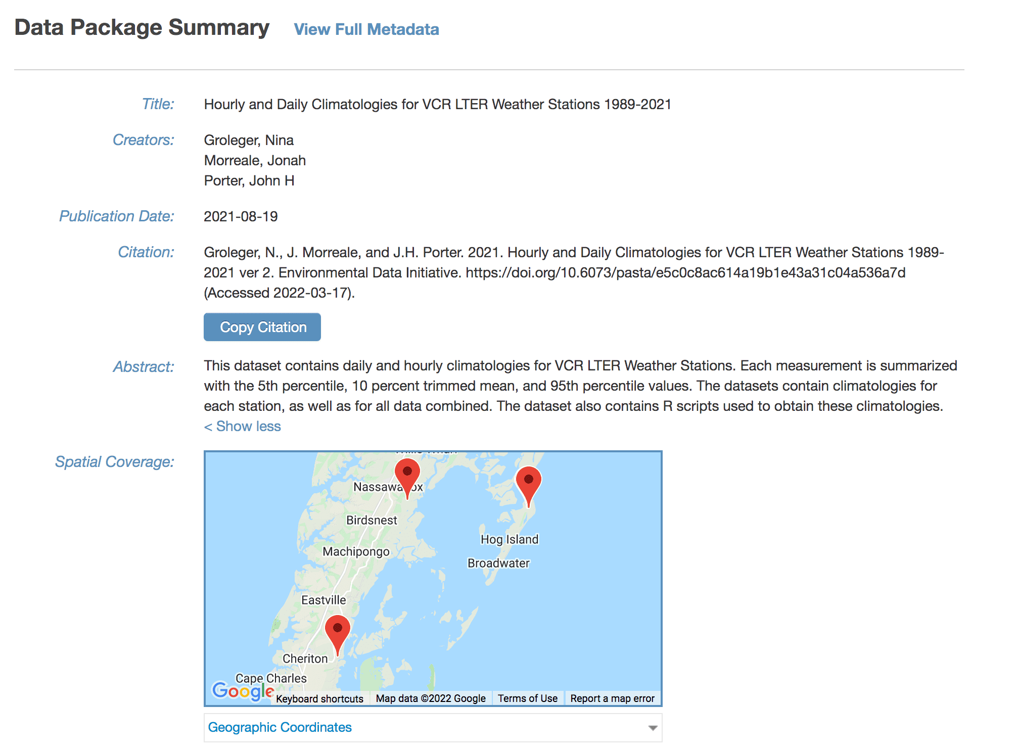Collapse the abstract using Show less
1017x753 pixels.
(x=242, y=426)
